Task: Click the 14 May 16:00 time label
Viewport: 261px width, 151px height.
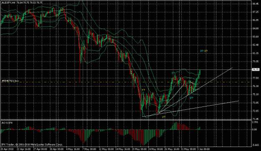Action: (122, 149)
